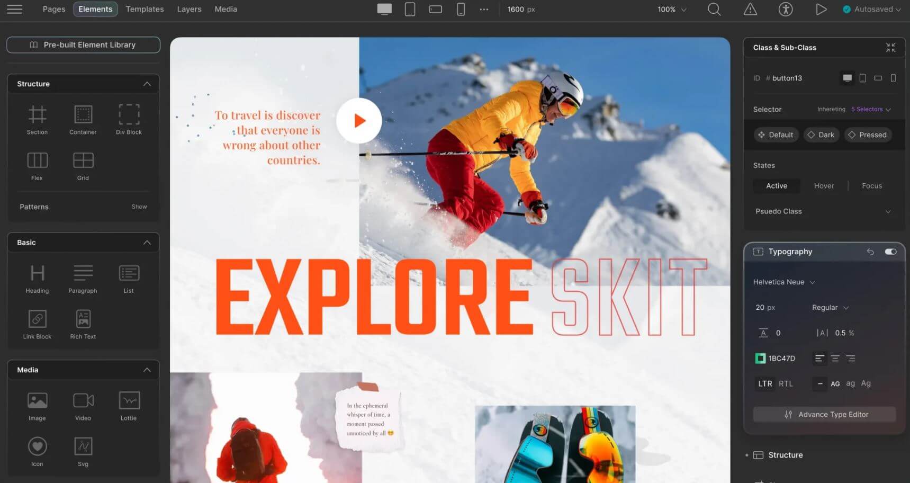Align text center
This screenshot has width=910, height=483.
(x=835, y=359)
